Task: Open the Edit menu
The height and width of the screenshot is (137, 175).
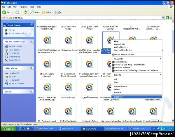Action: (x=9, y=7)
